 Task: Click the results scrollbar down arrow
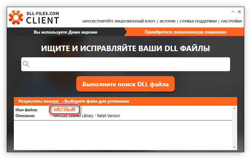234,147
